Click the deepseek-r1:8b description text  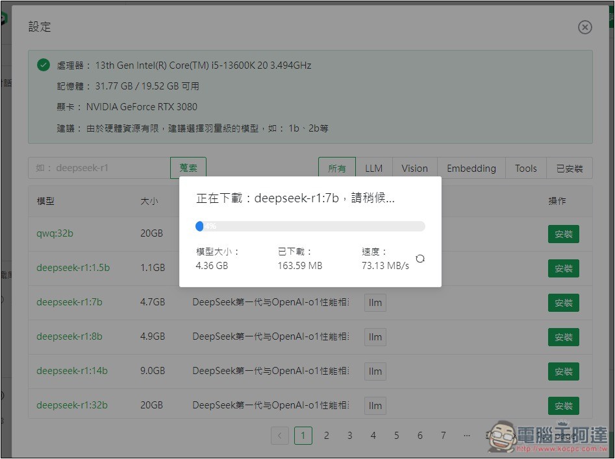coord(271,336)
